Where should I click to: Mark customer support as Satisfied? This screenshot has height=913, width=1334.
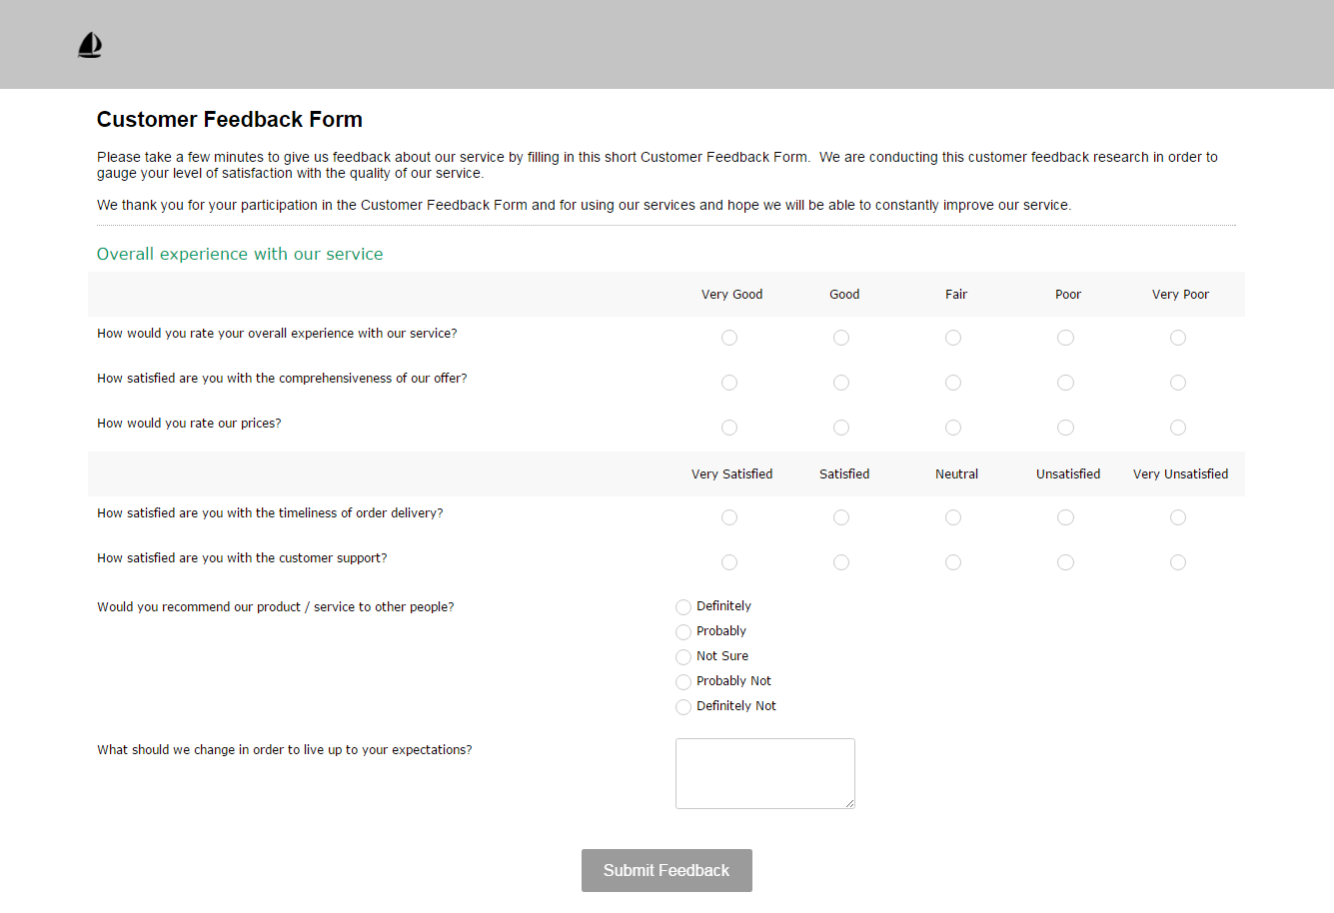tap(841, 562)
